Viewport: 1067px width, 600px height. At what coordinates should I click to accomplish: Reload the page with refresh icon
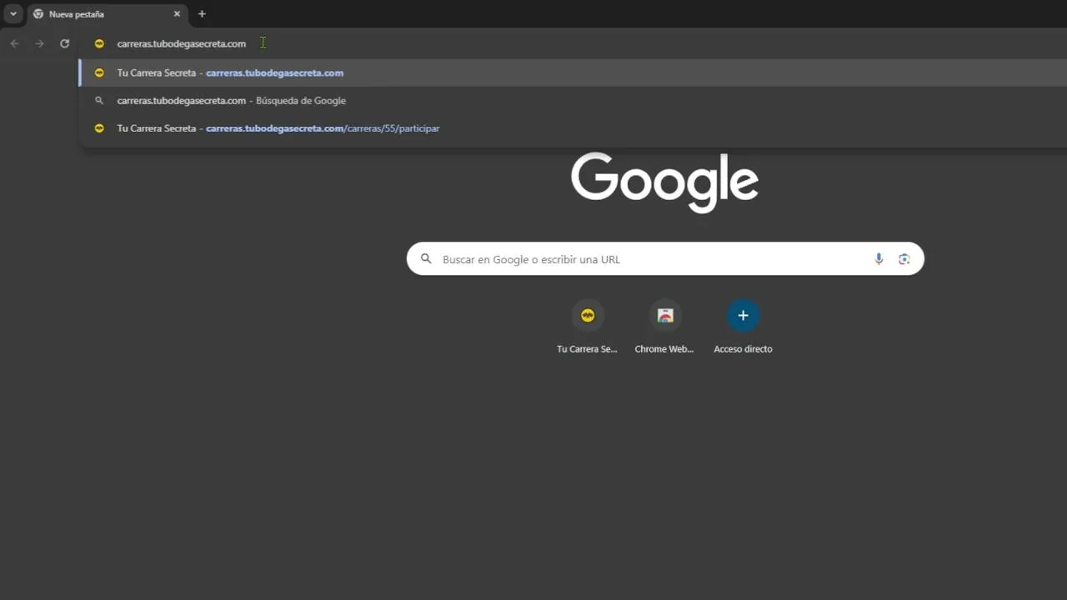pos(64,43)
